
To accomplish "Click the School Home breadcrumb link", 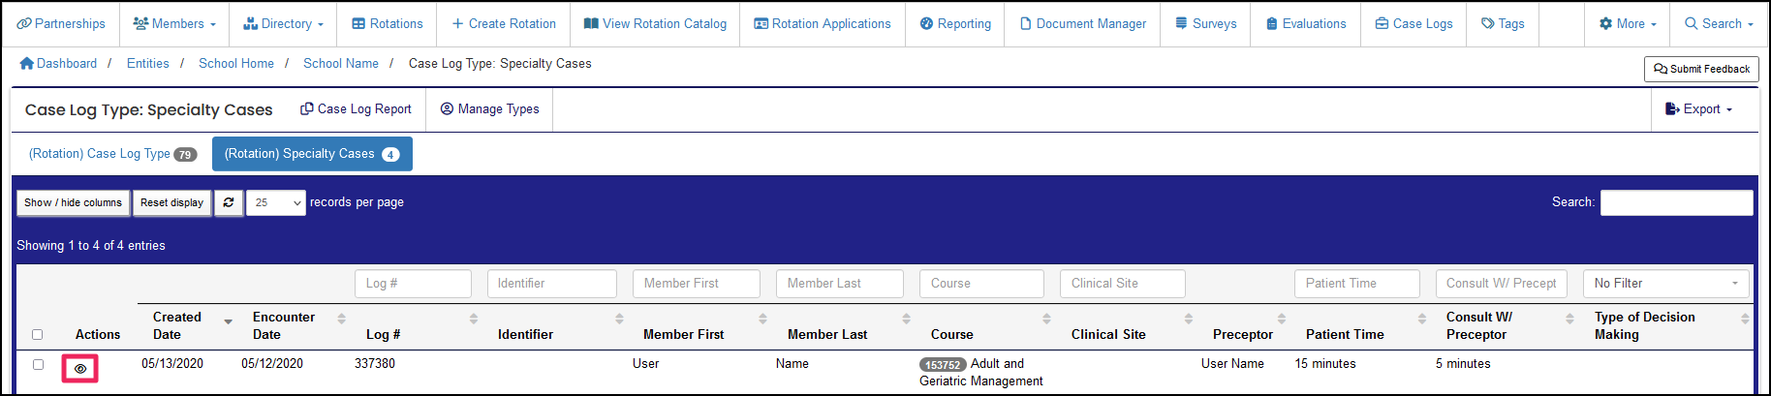I will pyautogui.click(x=236, y=63).
